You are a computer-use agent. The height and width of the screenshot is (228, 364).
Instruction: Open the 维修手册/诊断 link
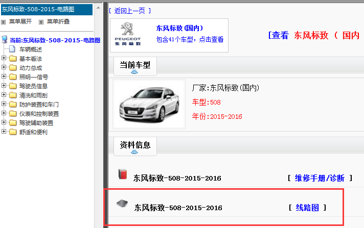(320, 178)
